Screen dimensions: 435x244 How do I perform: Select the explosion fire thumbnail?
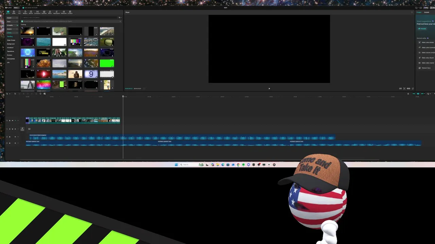43,63
